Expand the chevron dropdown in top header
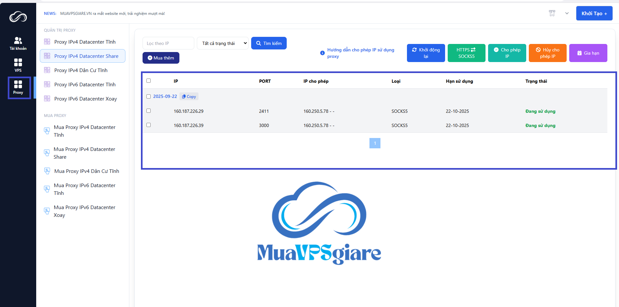 [x=567, y=13]
